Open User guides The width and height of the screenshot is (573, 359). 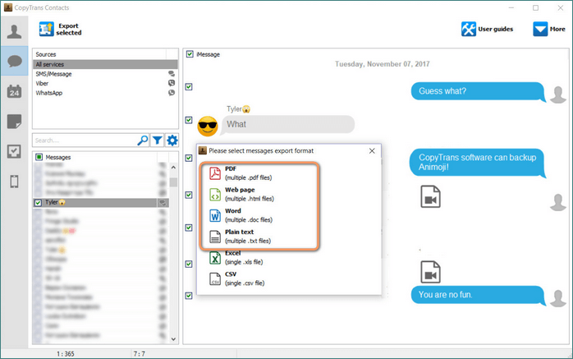(487, 30)
